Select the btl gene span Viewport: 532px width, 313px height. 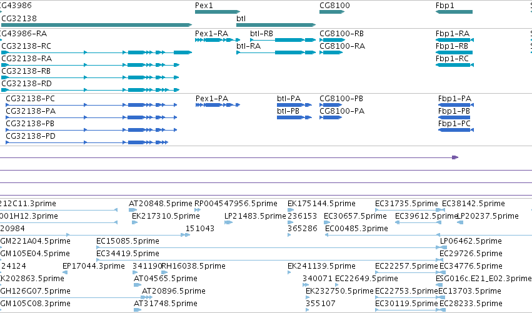[x=276, y=25]
